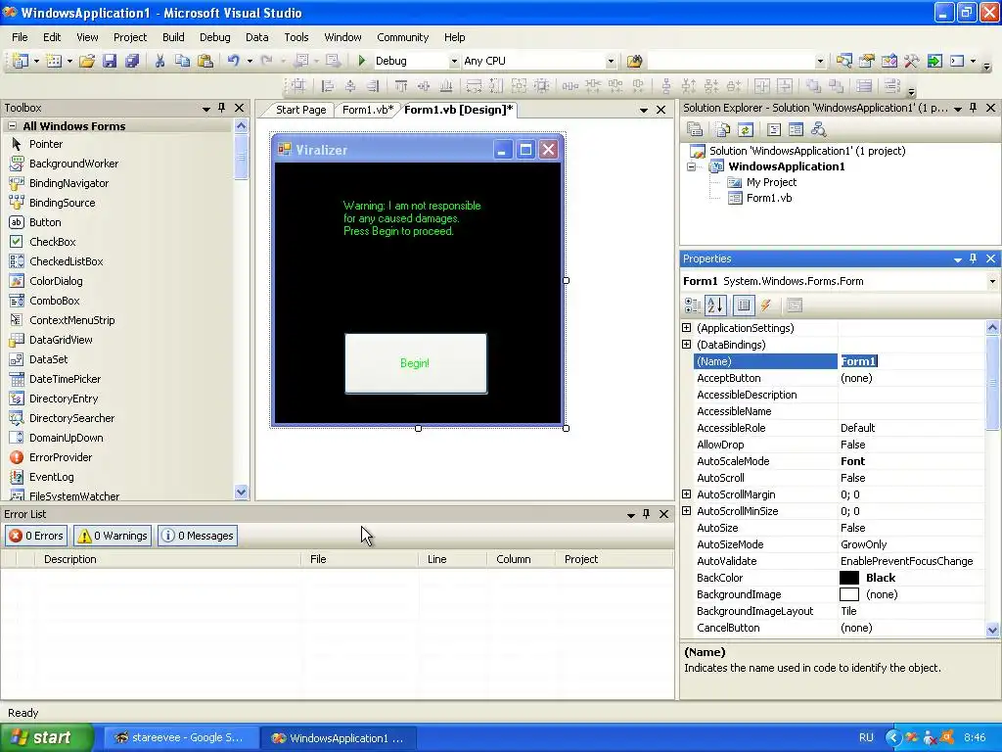Open the Debug configuration dropdown
The width and height of the screenshot is (1002, 752).
454,62
